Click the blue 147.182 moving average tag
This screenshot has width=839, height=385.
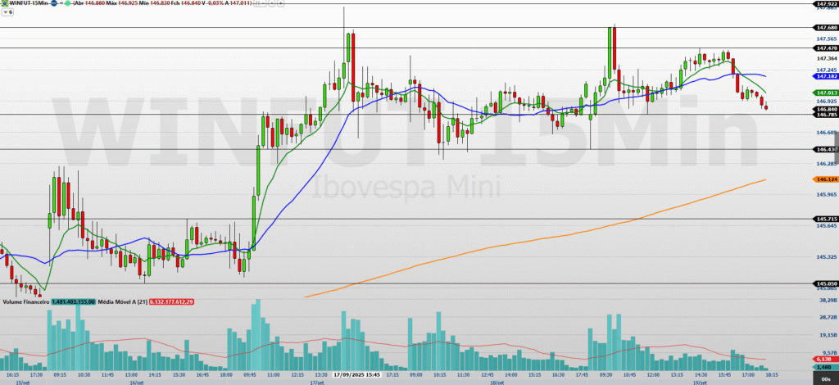826,77
